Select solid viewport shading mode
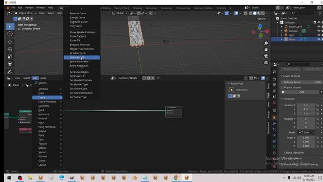The height and width of the screenshot is (182, 323). coord(254,13)
